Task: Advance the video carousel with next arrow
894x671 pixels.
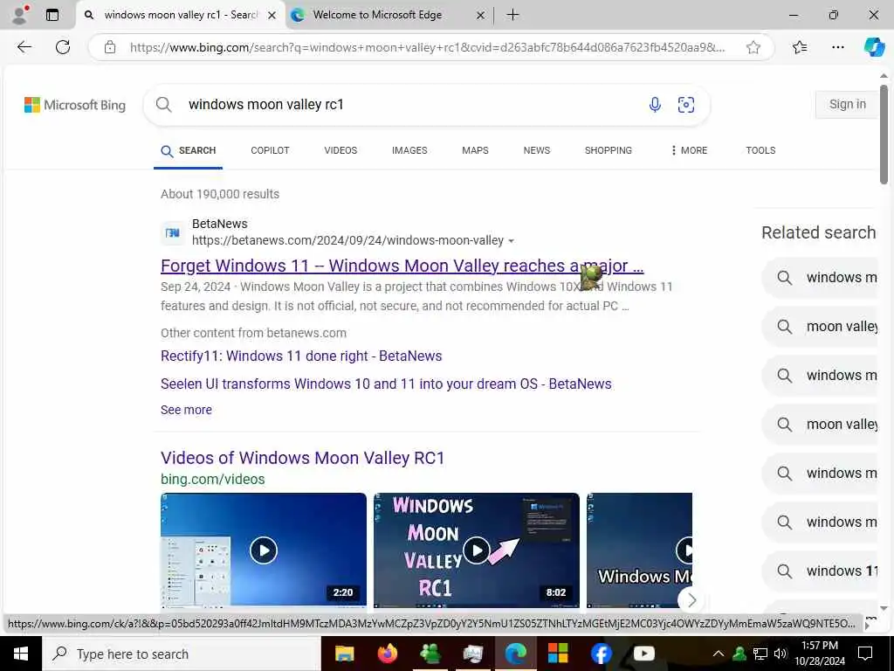Action: (691, 599)
